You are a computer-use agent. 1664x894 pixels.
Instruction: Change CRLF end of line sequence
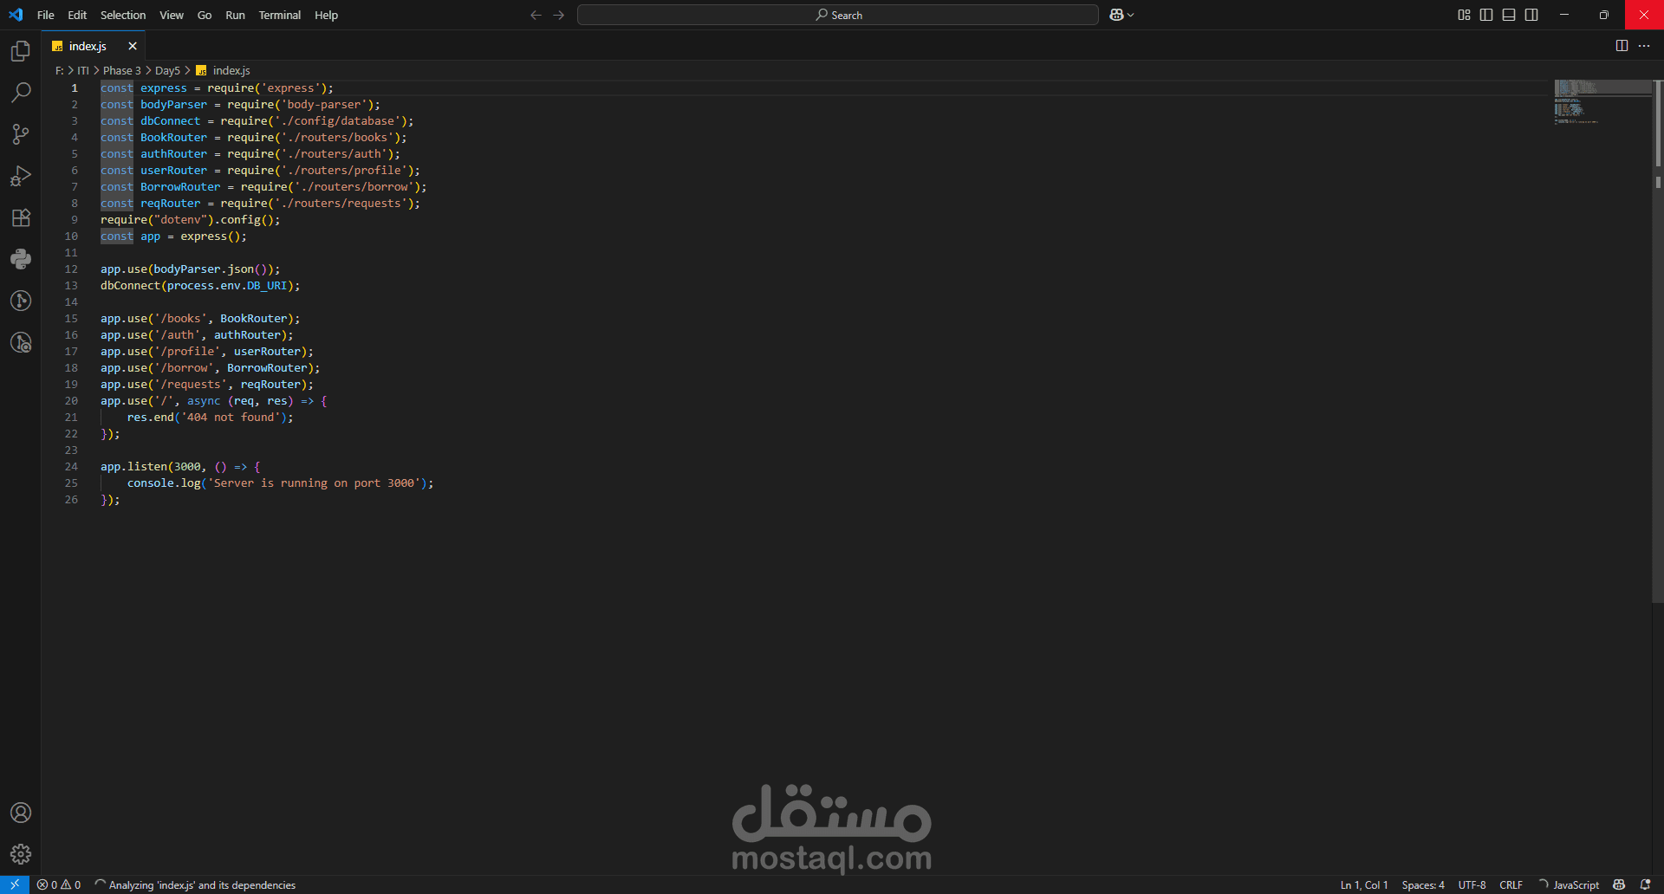[x=1511, y=884]
